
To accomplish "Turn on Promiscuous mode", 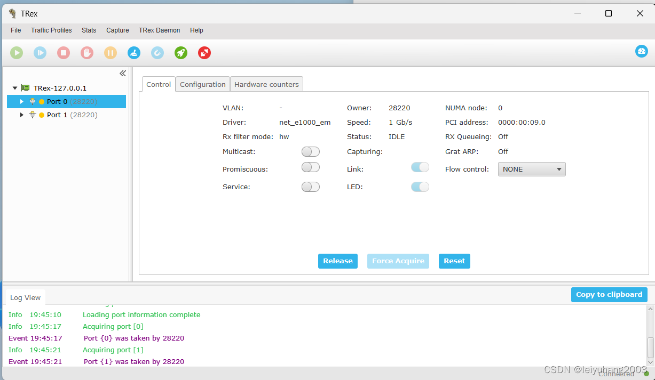I will (310, 167).
